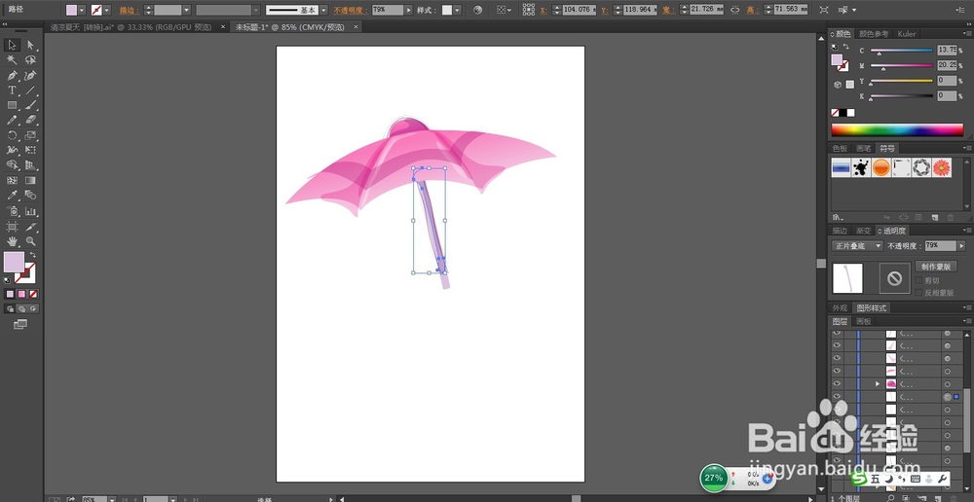This screenshot has height=502, width=974.
Task: Click the Change Screen Mode icon
Action: click(20, 324)
